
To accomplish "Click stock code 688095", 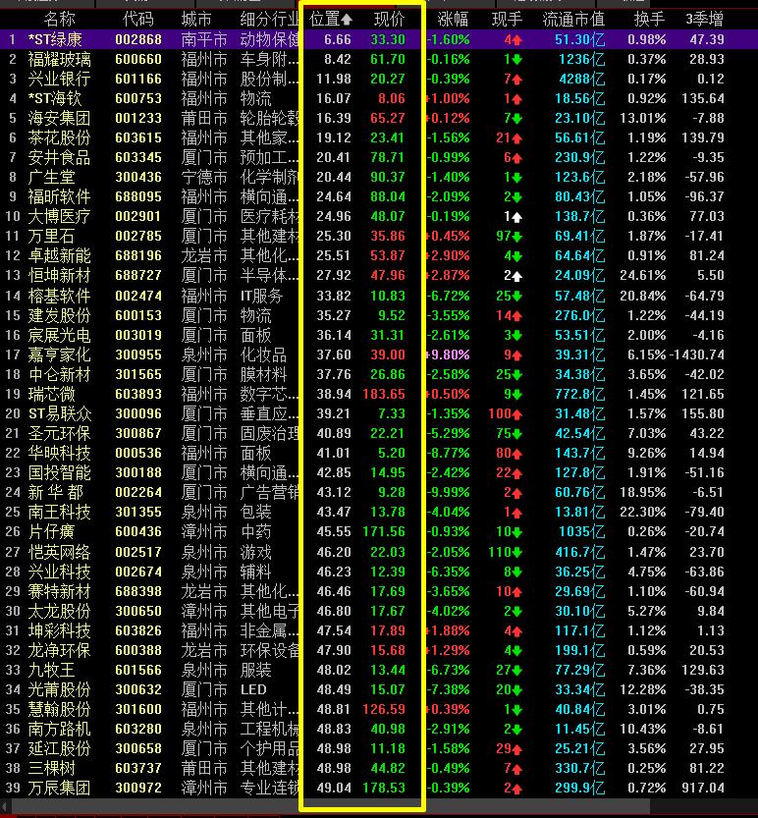I will [x=138, y=197].
